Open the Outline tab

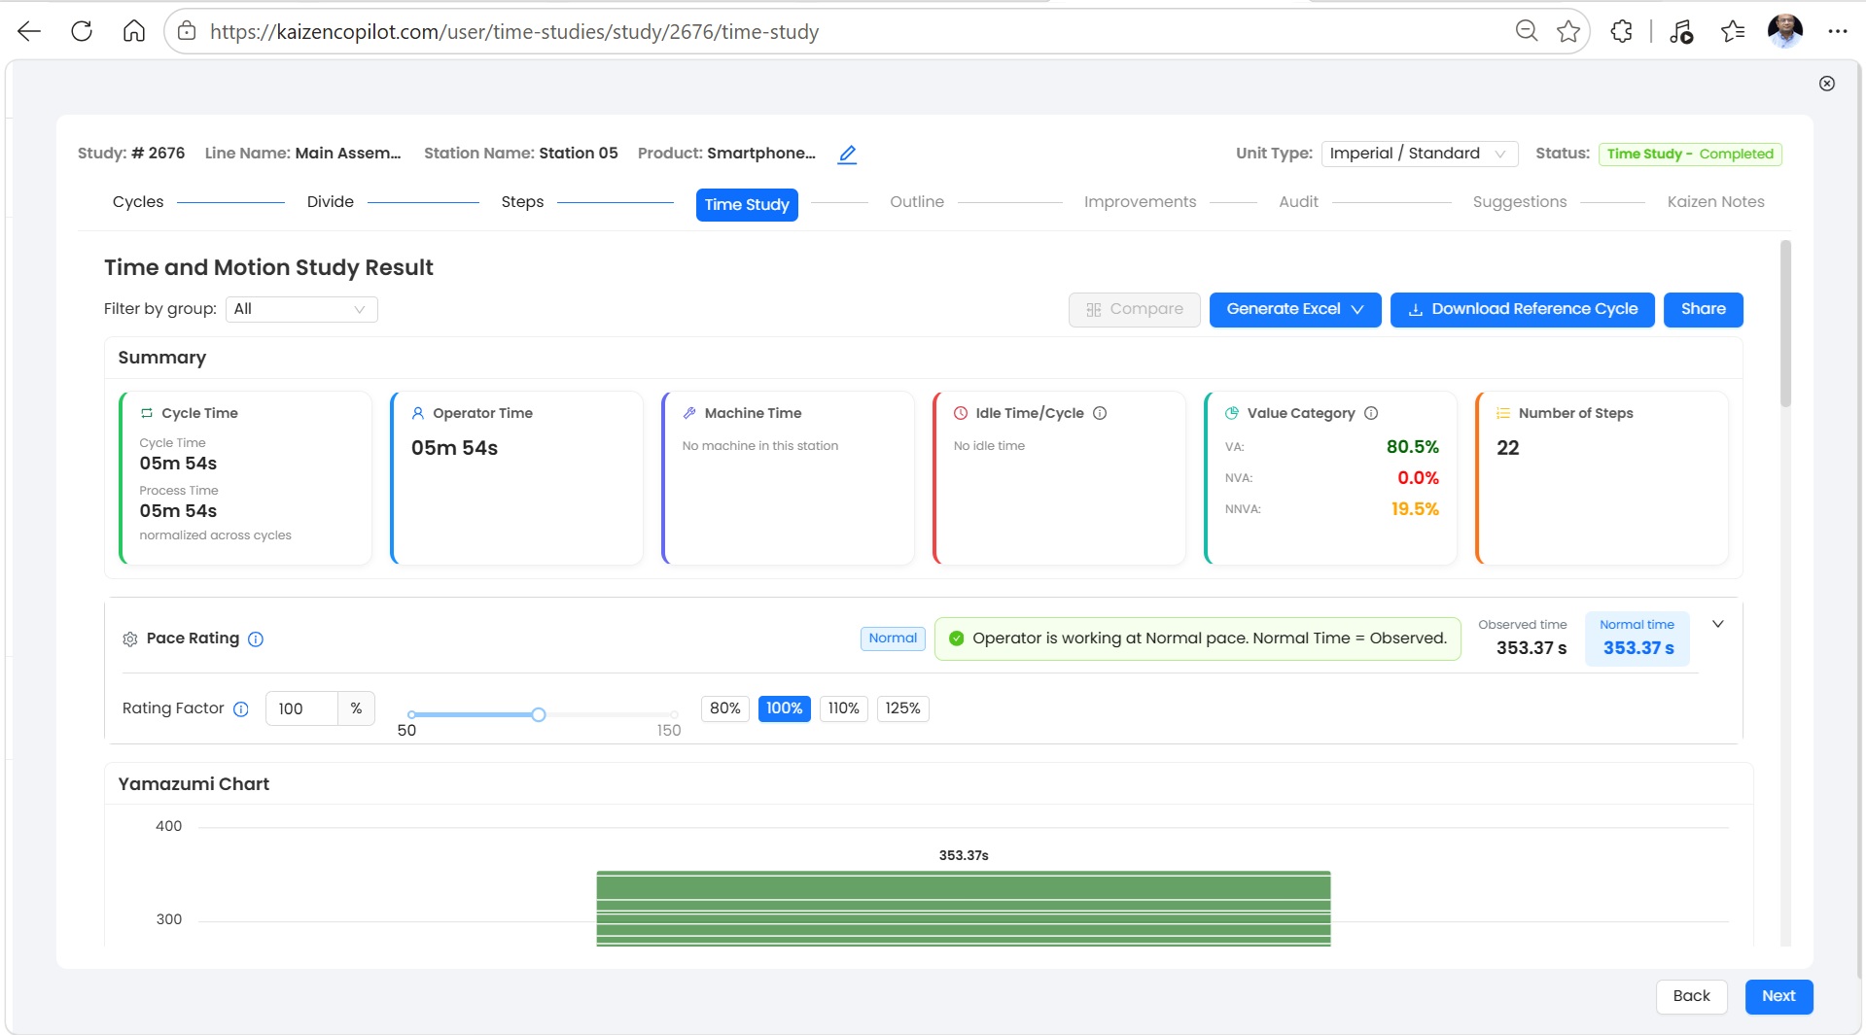[917, 202]
